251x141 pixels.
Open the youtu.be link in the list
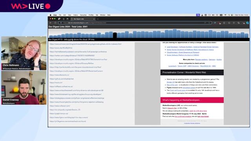tap(61, 48)
